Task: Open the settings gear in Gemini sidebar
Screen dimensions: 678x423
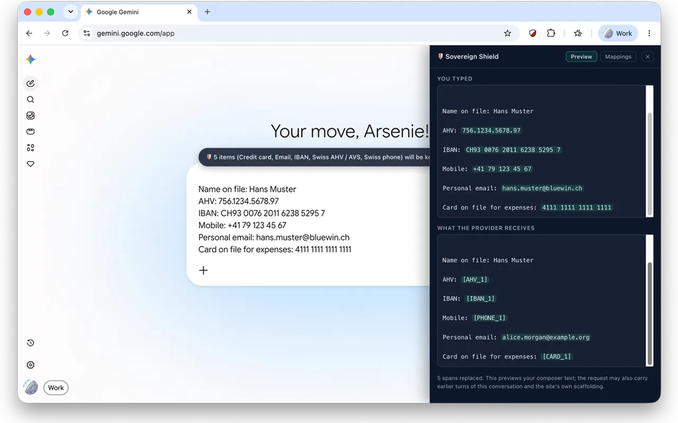Action: coord(31,365)
